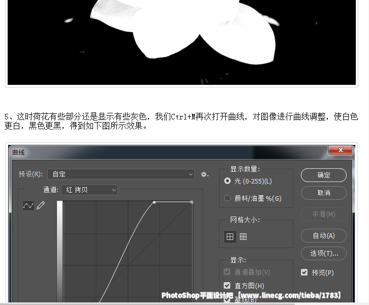Open the preset options gear menu
Image resolution: width=369 pixels, height=305 pixels.
coord(204,174)
